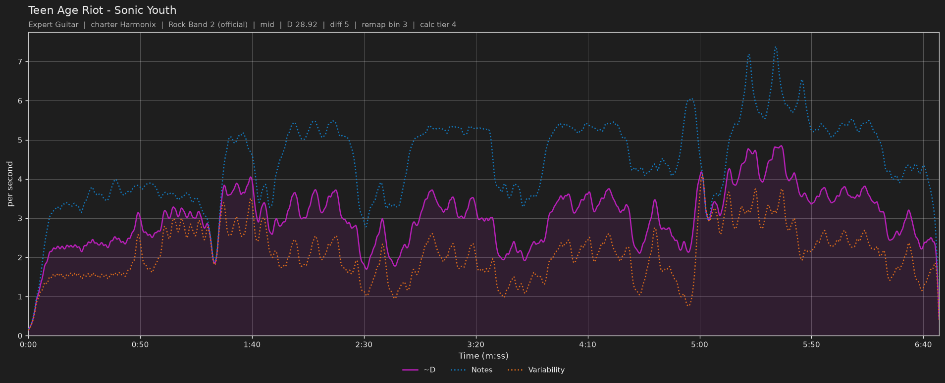Click the per second y-axis label
945x383 pixels.
[x=10, y=184]
